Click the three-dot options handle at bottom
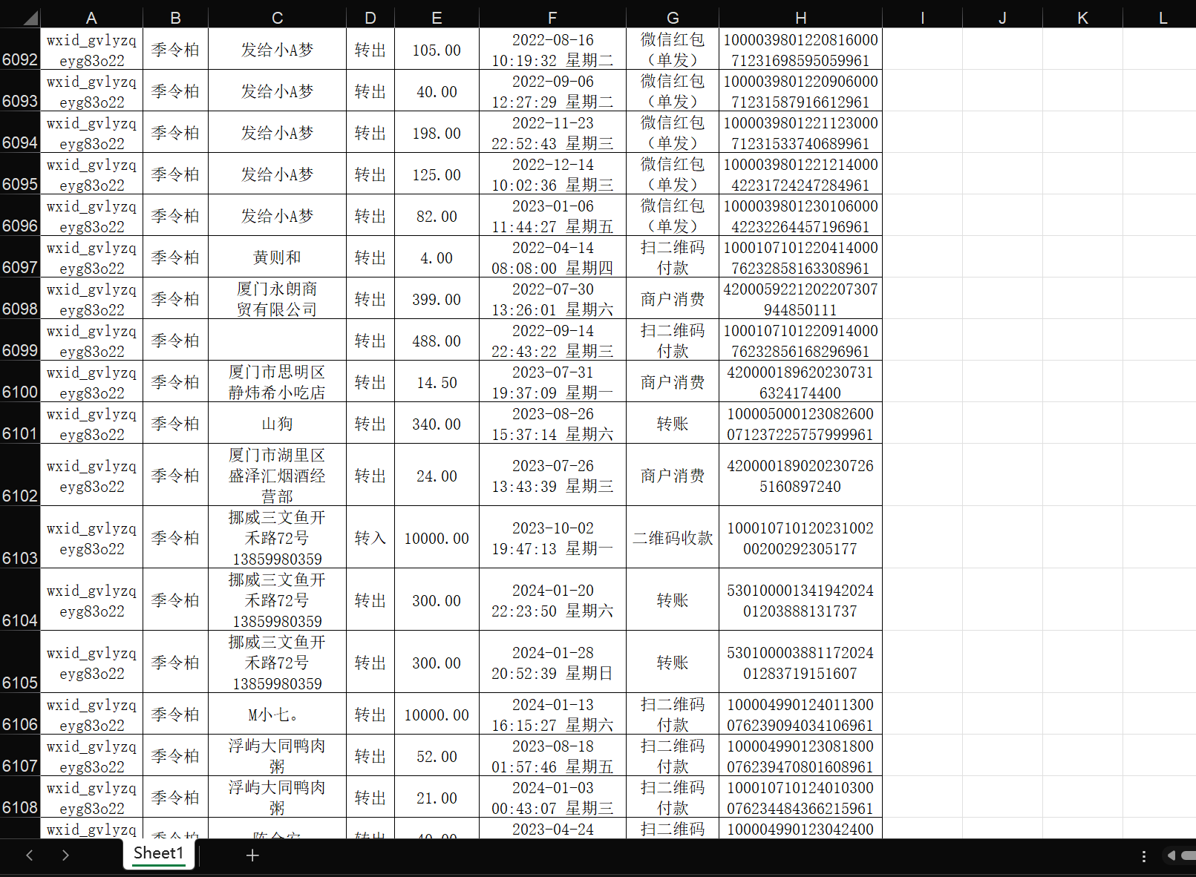This screenshot has height=877, width=1196. (1143, 856)
